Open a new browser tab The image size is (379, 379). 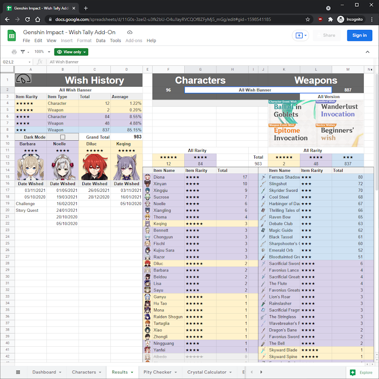tap(86, 8)
